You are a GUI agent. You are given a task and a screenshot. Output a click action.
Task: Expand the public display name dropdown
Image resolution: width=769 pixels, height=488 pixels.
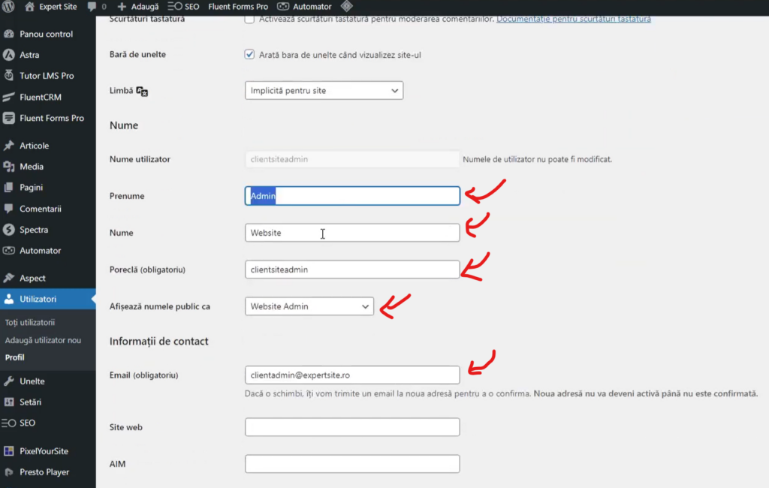309,306
